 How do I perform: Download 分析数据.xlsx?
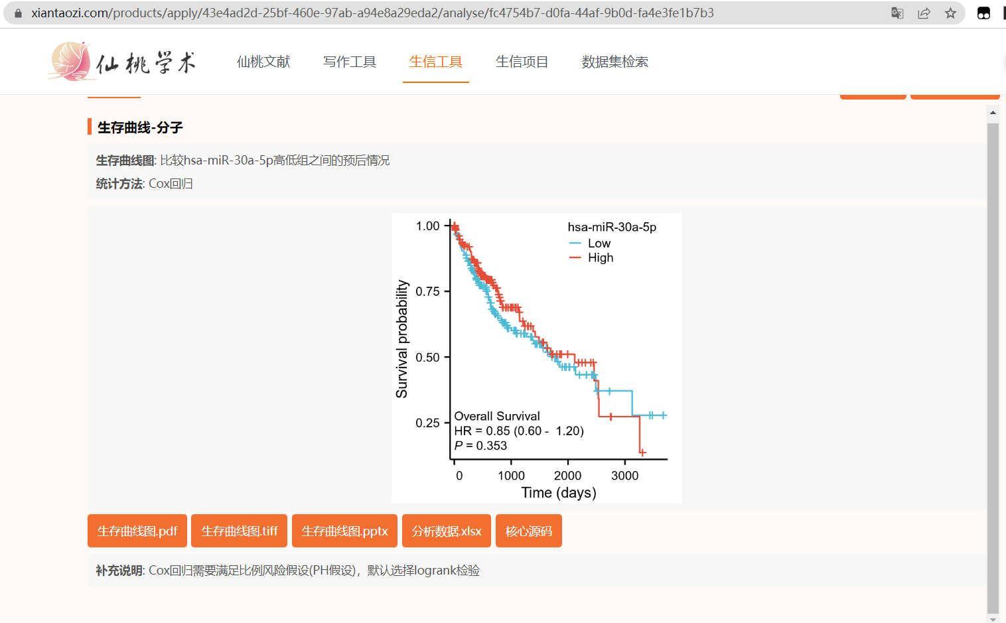pos(447,531)
